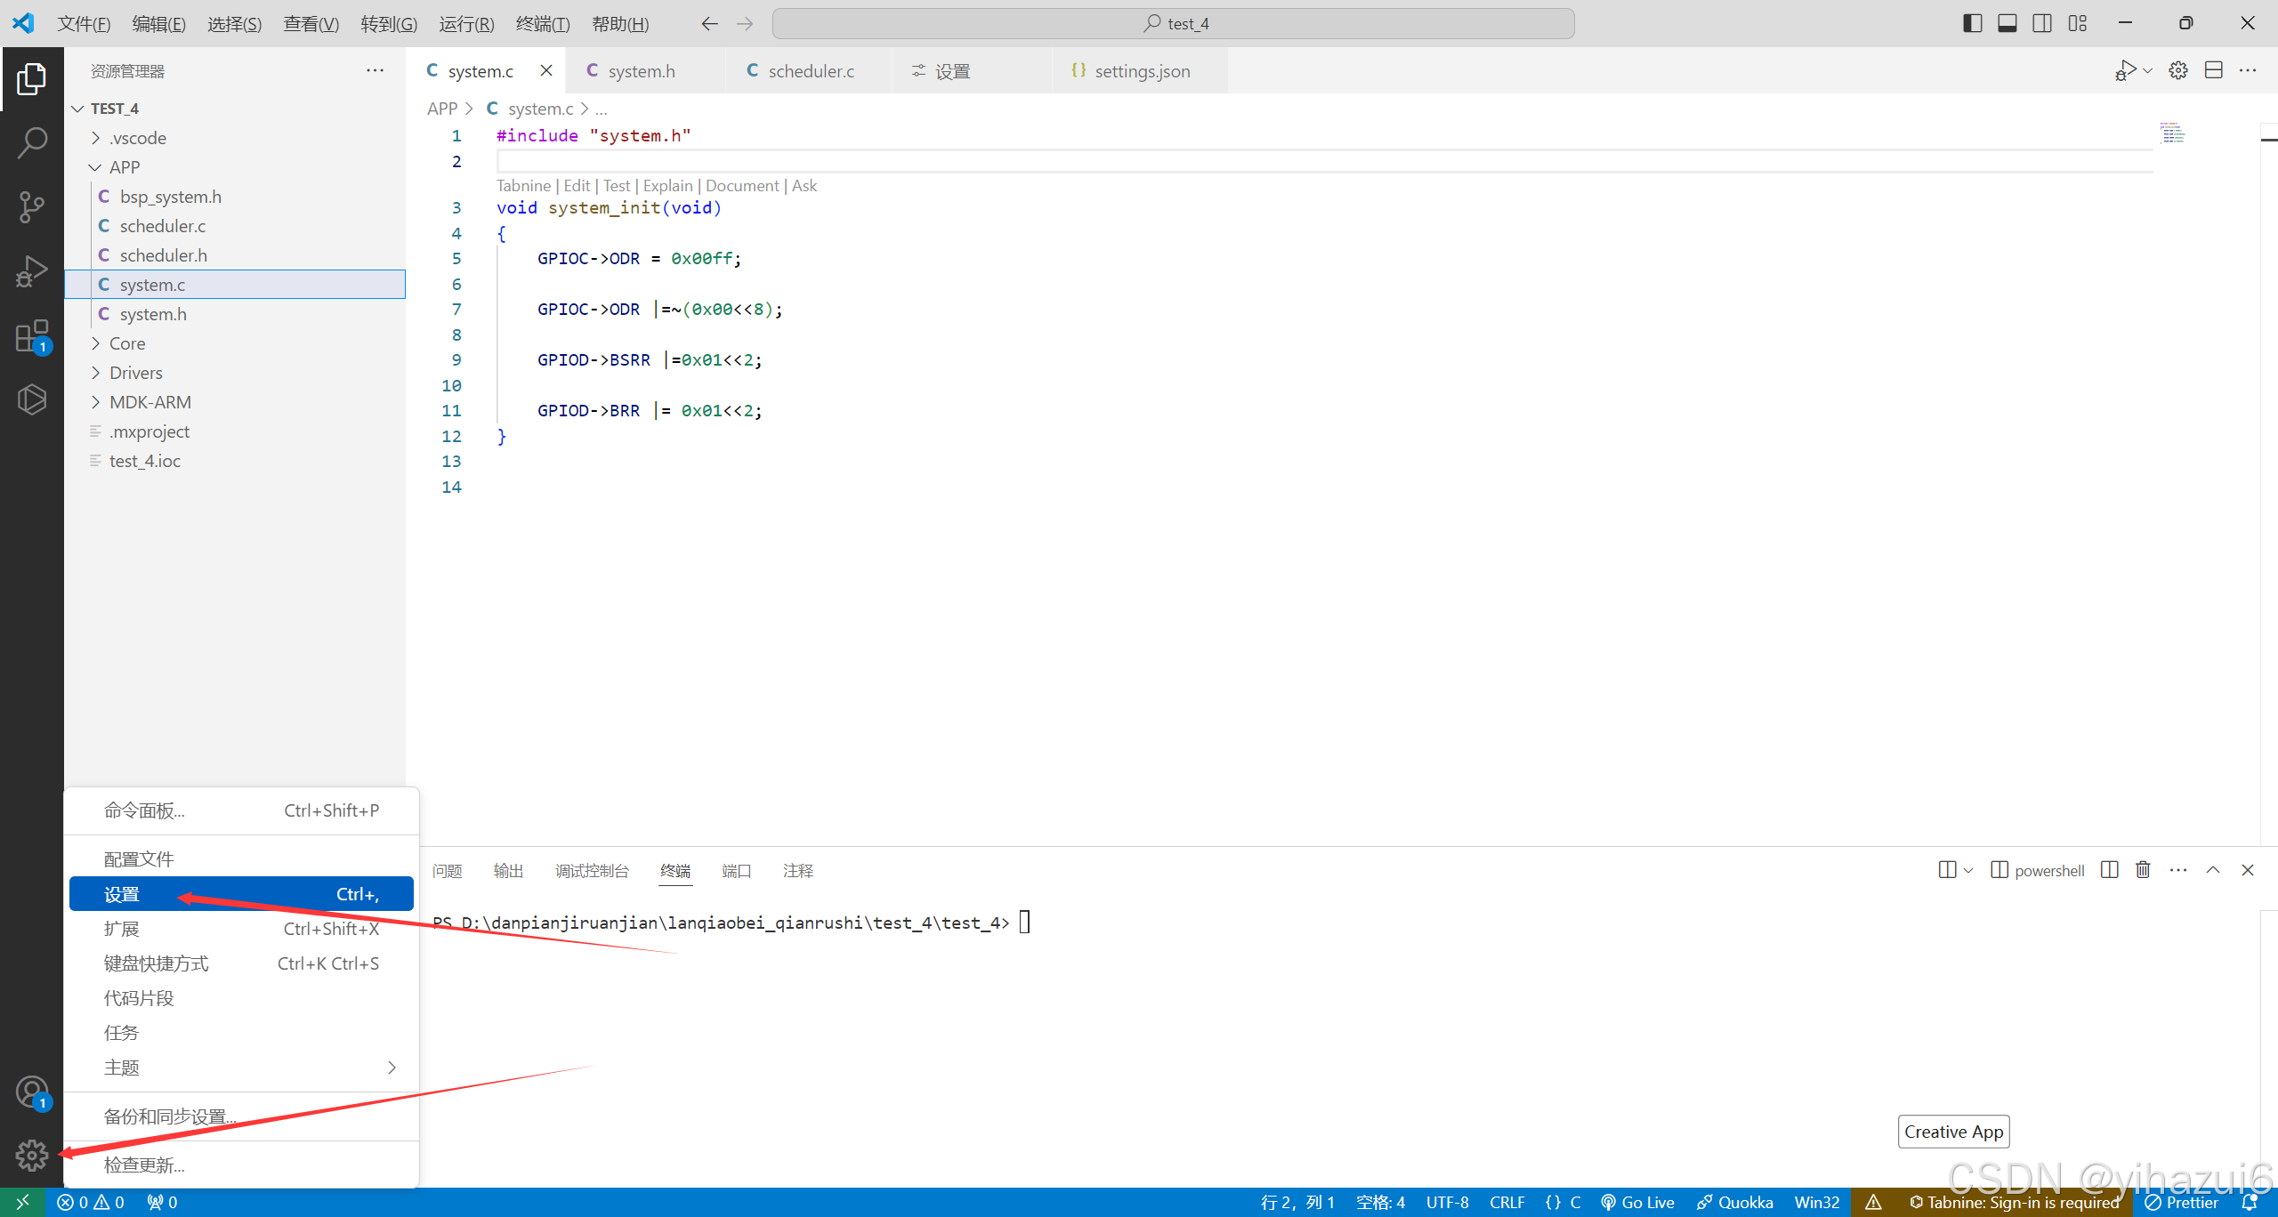
Task: Open the Run and Debug view
Action: (x=32, y=271)
